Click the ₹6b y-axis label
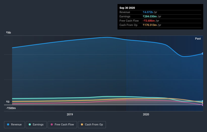 click(x=9, y=32)
